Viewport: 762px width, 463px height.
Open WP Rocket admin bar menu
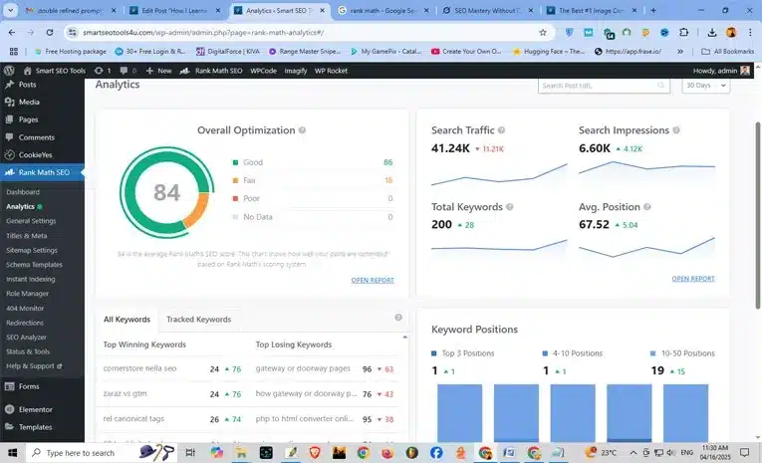pos(331,71)
